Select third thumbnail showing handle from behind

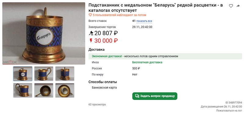tap(65, 74)
